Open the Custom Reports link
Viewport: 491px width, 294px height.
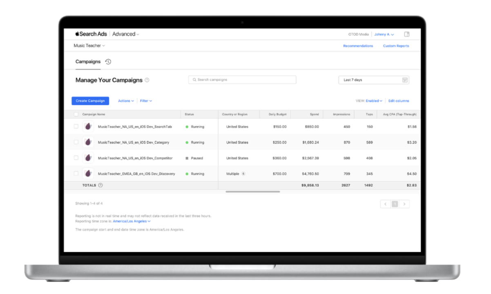coord(396,46)
